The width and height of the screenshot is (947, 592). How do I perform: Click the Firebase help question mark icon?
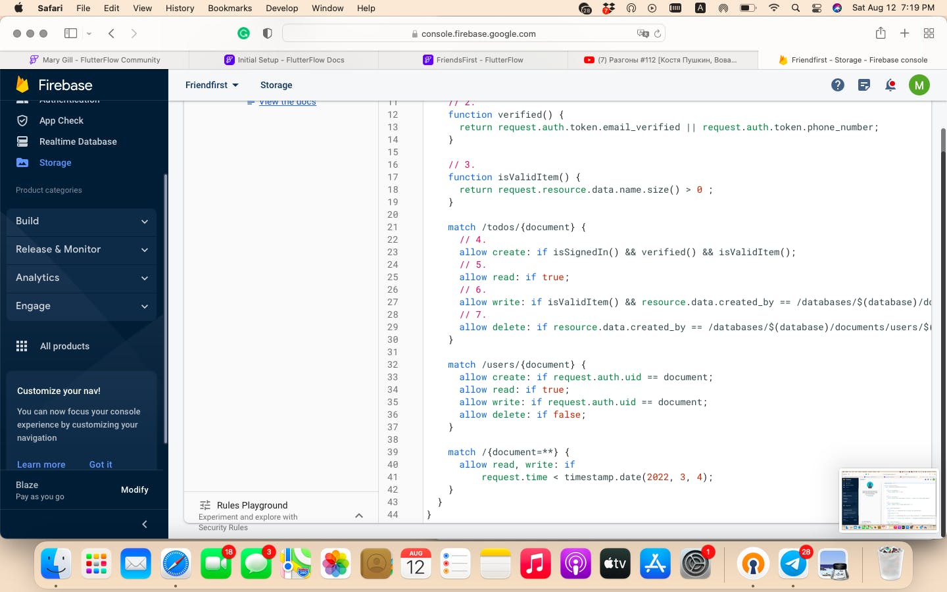pos(837,85)
